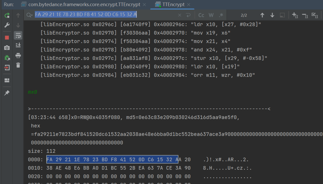Open search history magnifier dropdown

click(x=29, y=15)
